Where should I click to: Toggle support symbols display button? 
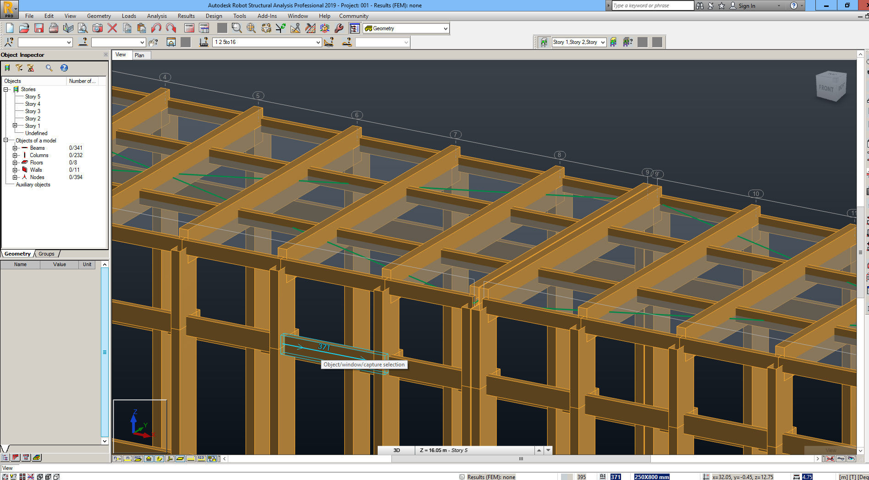149,458
